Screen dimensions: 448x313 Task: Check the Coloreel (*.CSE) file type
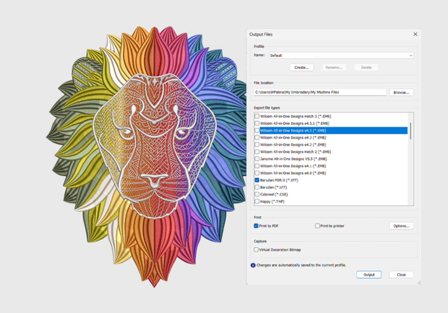tap(257, 194)
